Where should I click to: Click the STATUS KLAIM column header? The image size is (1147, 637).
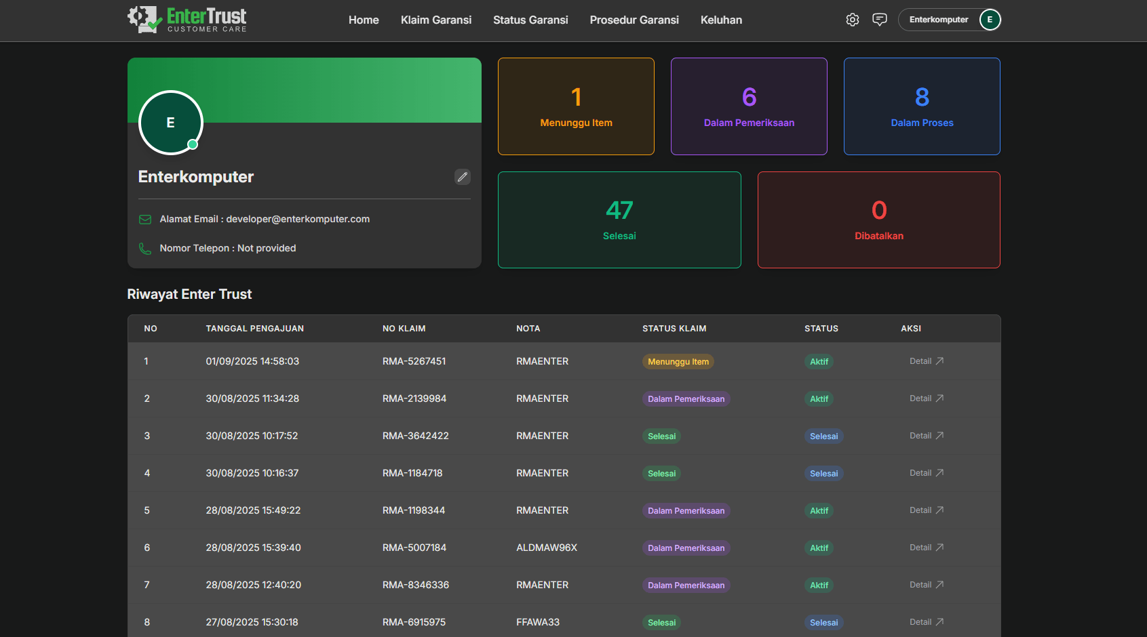pyautogui.click(x=674, y=329)
